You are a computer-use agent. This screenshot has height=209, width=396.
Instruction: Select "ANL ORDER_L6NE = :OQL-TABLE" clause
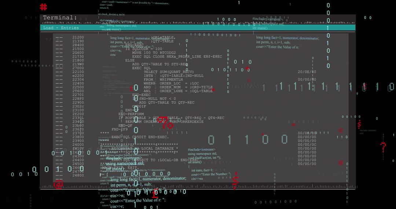pos(178,91)
